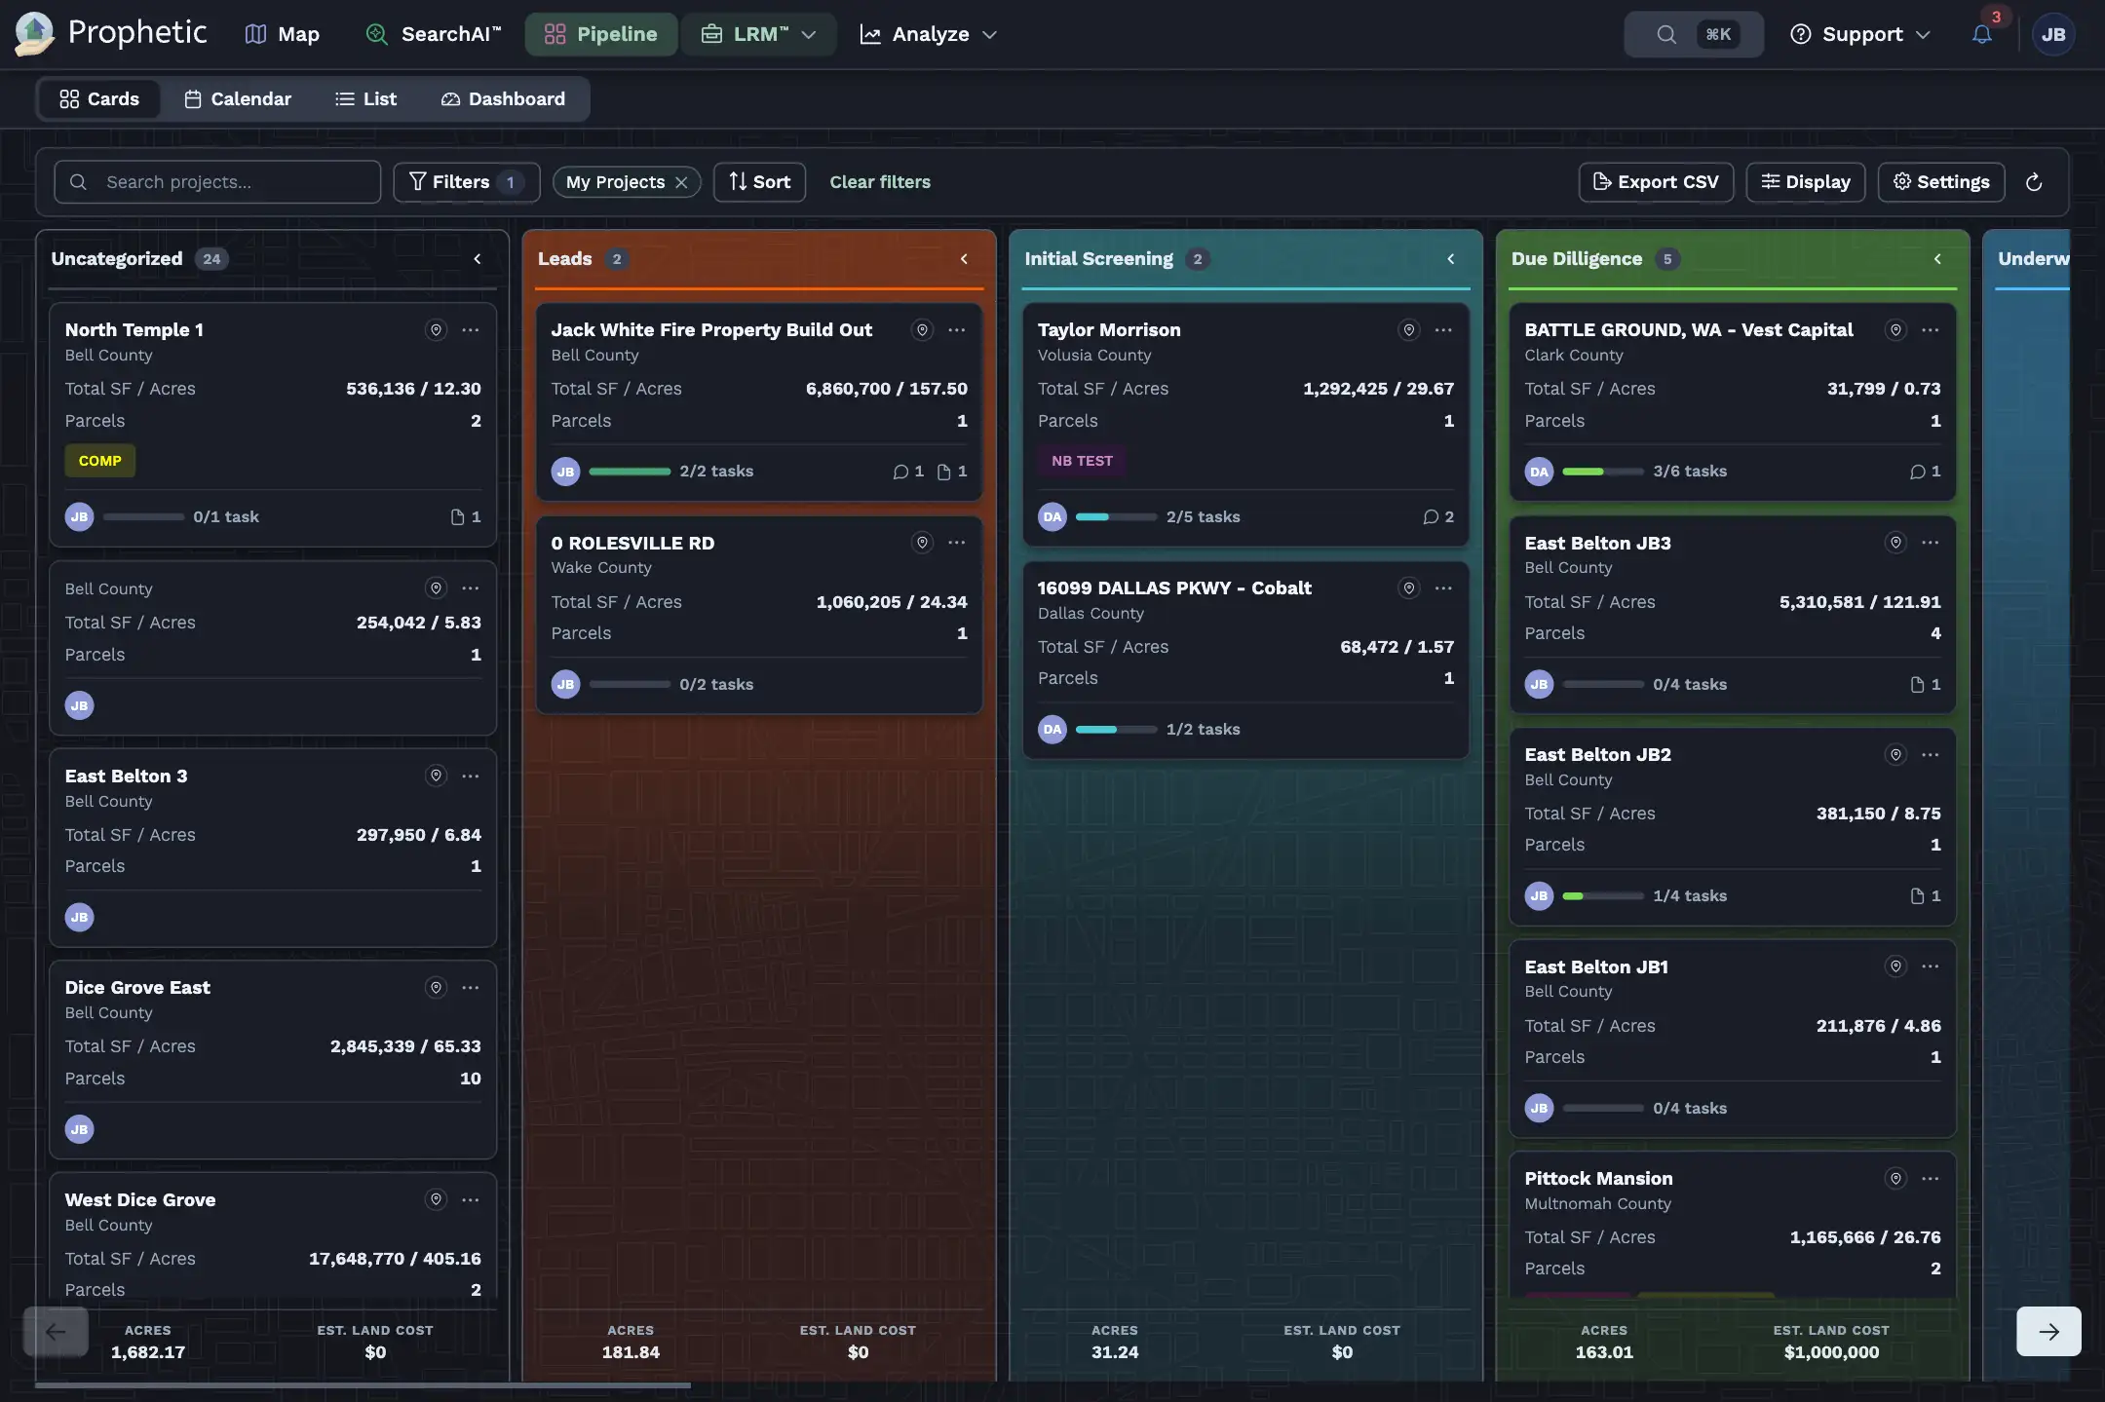Expand the Analyze dropdown
Screen dimensions: 2105x1402
click(x=928, y=34)
